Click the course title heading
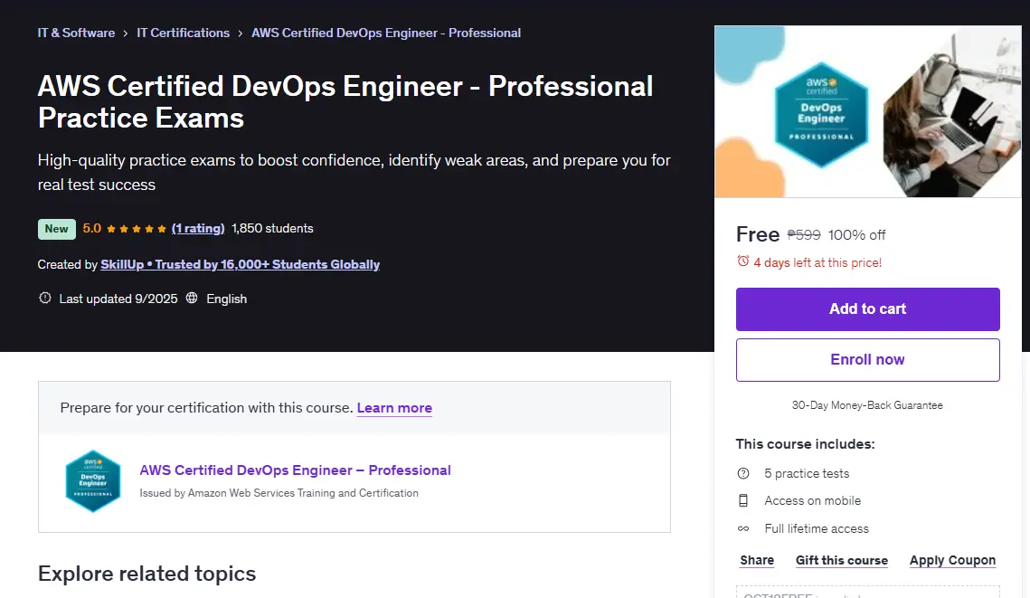 345,102
